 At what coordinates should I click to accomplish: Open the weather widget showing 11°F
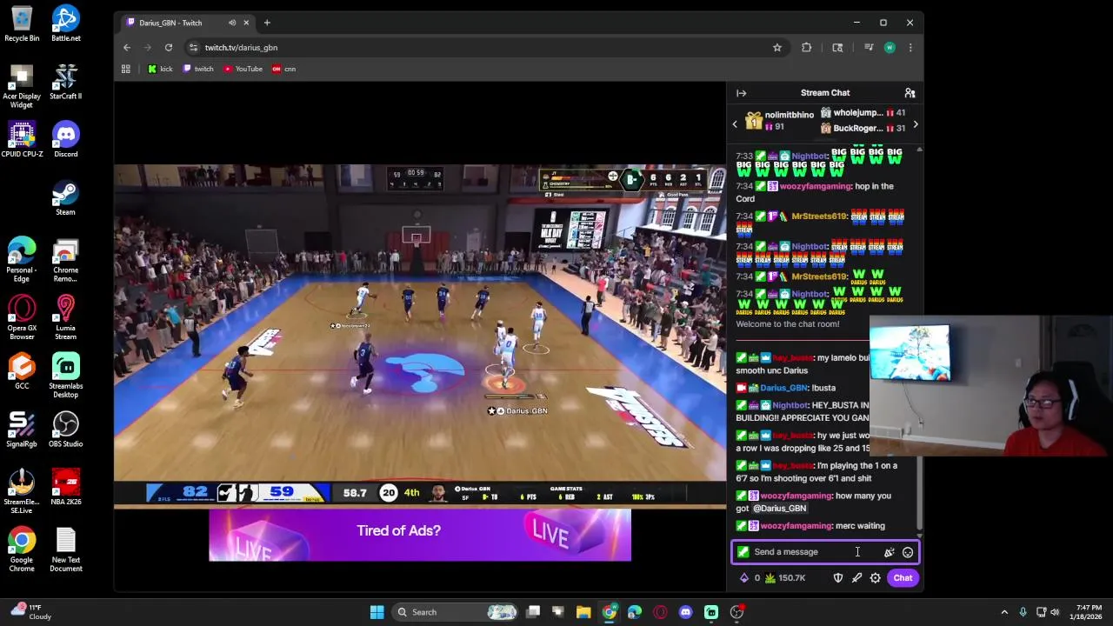(29, 612)
